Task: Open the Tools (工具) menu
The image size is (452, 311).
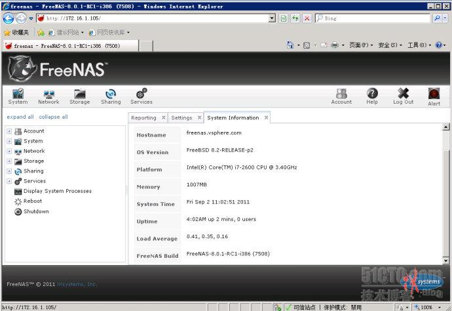Action: point(419,45)
